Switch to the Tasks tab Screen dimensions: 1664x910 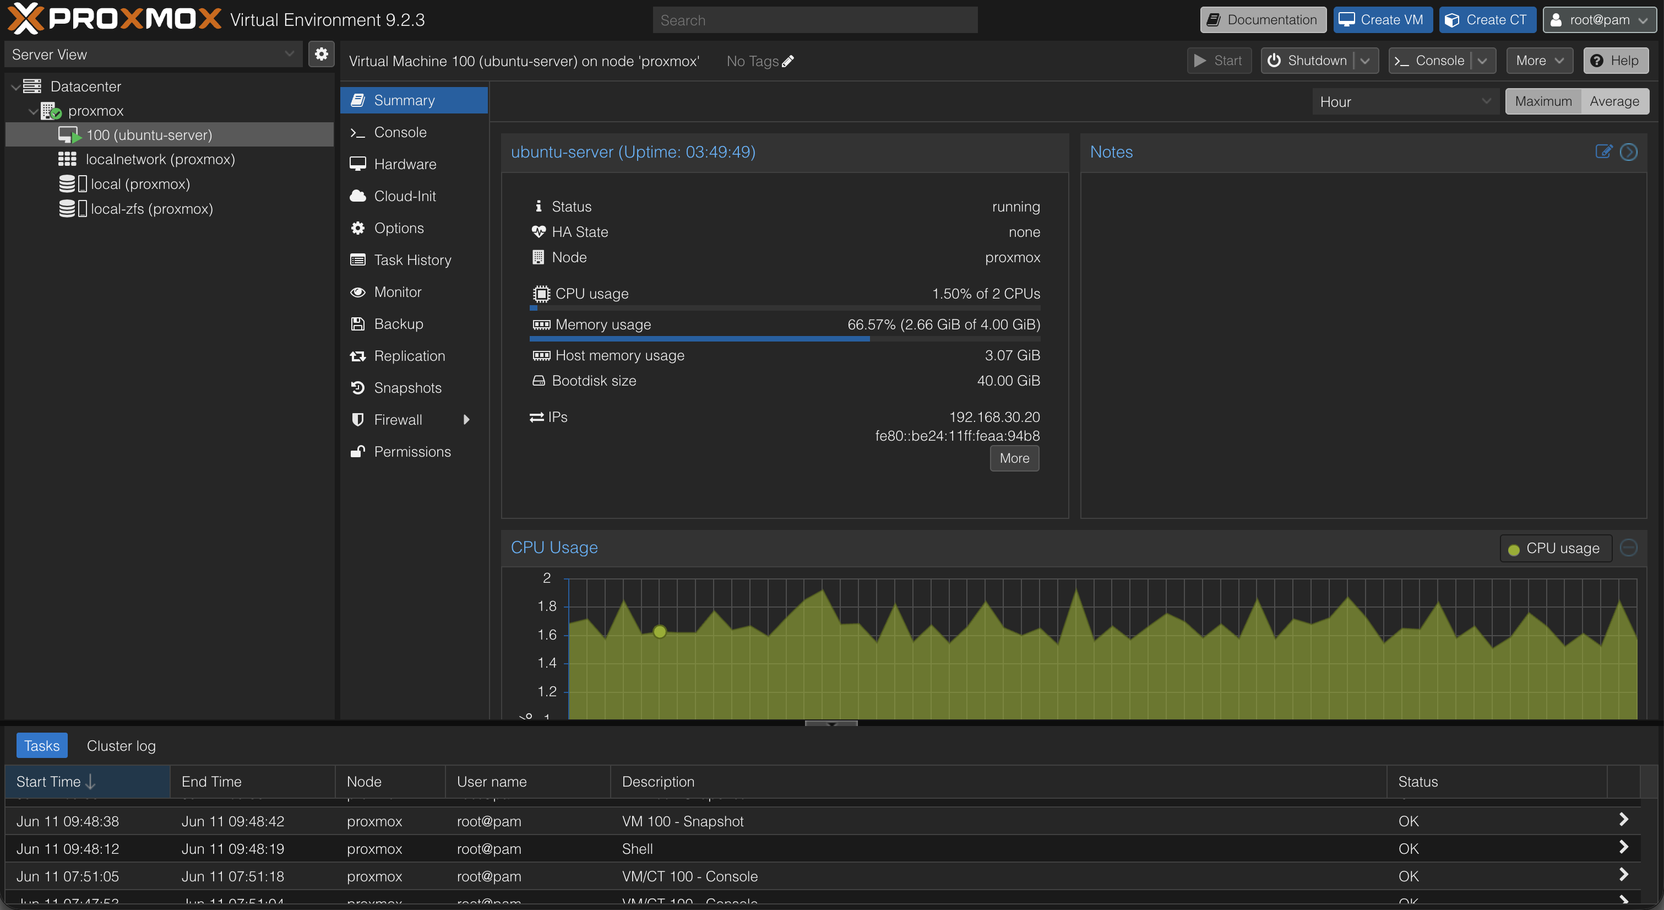click(x=42, y=746)
